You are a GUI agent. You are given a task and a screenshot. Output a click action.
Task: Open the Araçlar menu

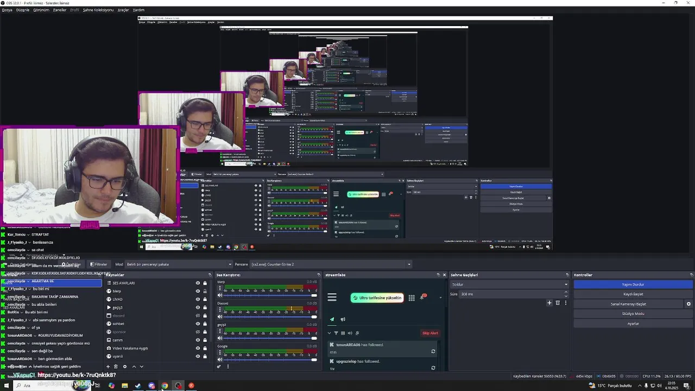coord(124,10)
